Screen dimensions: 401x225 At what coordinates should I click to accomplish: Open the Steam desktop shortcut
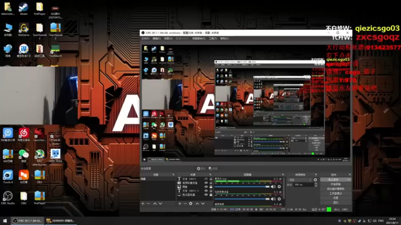(x=24, y=8)
